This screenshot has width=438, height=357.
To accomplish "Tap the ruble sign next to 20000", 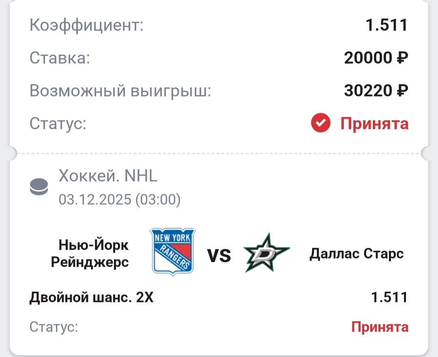I will (401, 58).
